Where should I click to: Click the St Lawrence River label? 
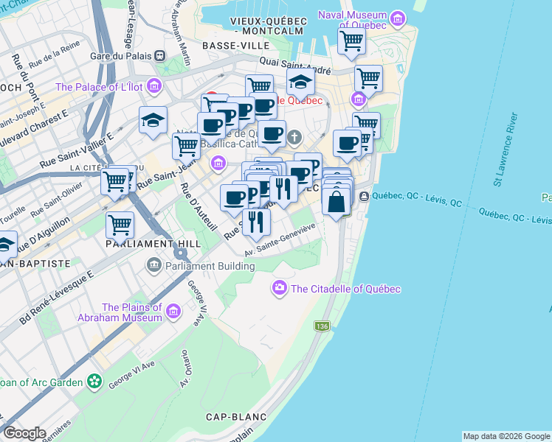coord(506,149)
